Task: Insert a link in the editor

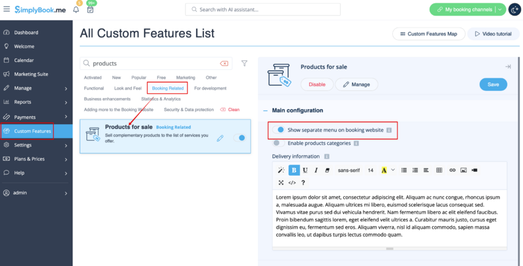Action: pyautogui.click(x=452, y=170)
